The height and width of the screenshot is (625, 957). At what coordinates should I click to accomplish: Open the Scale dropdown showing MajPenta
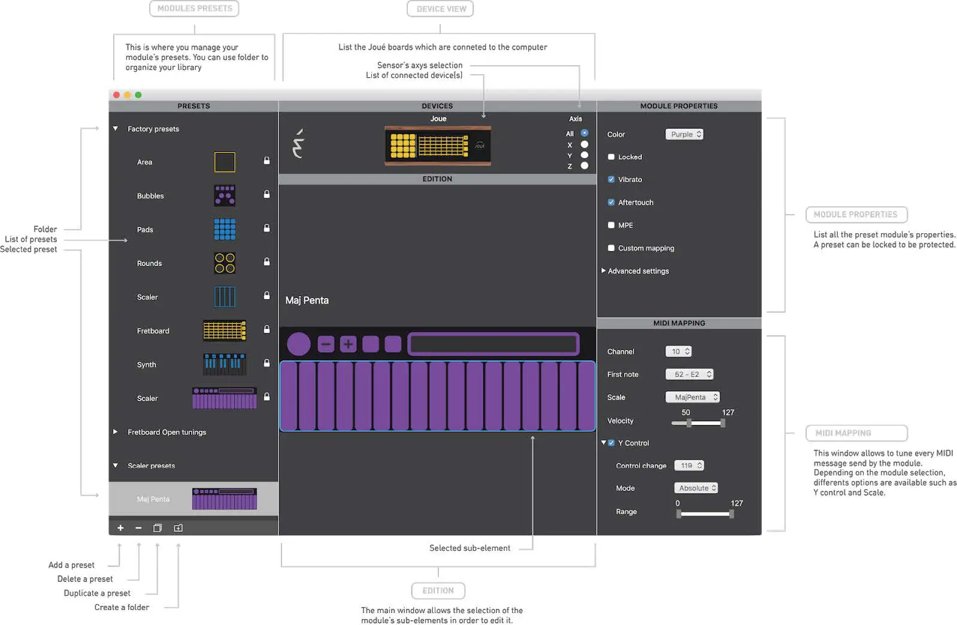tap(692, 397)
